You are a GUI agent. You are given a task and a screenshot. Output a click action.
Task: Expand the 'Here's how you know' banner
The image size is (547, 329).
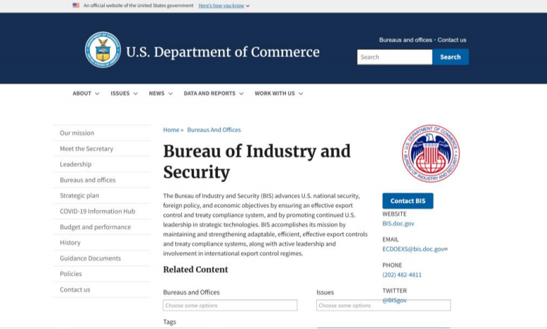(x=224, y=6)
